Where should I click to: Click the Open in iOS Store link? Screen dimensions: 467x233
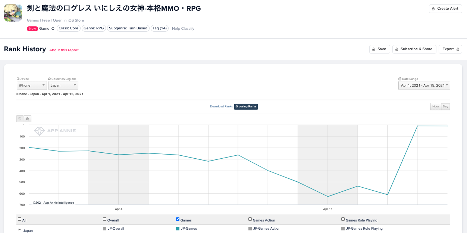pyautogui.click(x=68, y=20)
